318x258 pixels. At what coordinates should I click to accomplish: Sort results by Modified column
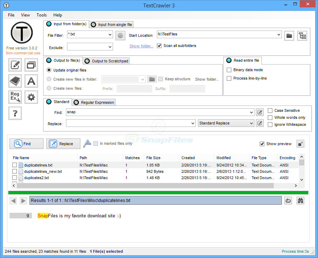tap(232, 158)
